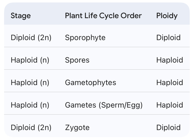Select the Spores cell
This screenshot has width=193, height=139.
[x=77, y=60]
